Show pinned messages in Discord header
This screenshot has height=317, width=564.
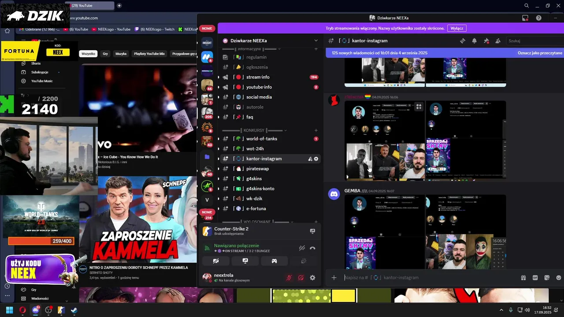486,41
